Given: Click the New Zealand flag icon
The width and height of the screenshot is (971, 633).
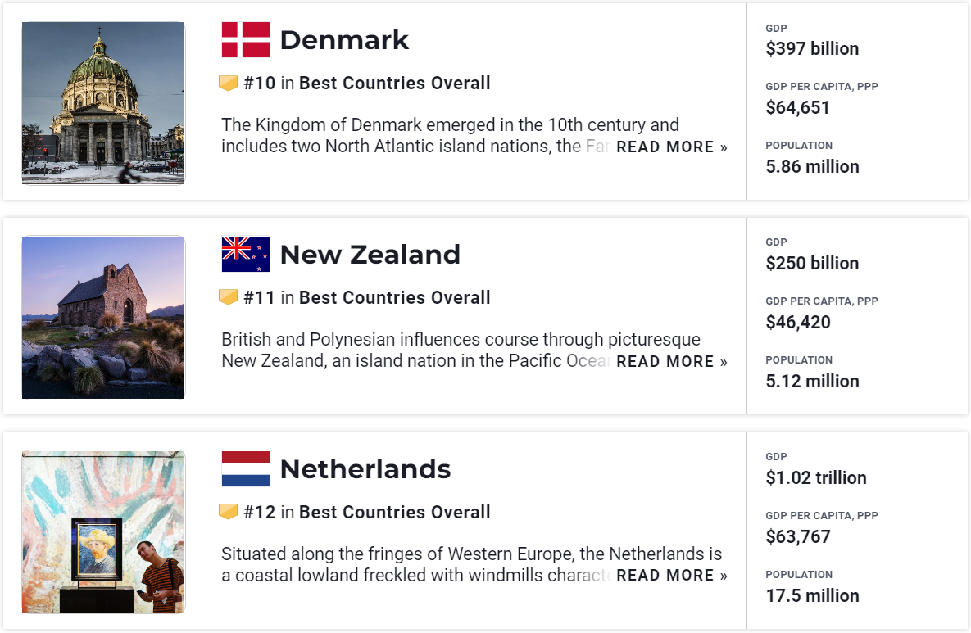Looking at the screenshot, I should click(246, 255).
